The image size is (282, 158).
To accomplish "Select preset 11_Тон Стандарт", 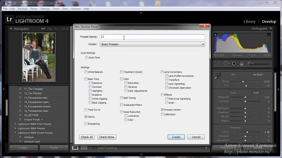I will tap(34, 89).
